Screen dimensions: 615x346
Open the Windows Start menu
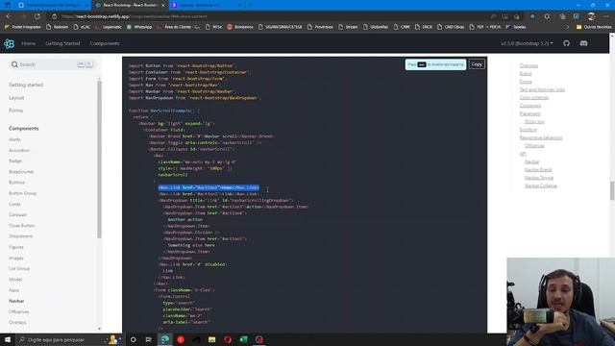[x=8, y=339]
